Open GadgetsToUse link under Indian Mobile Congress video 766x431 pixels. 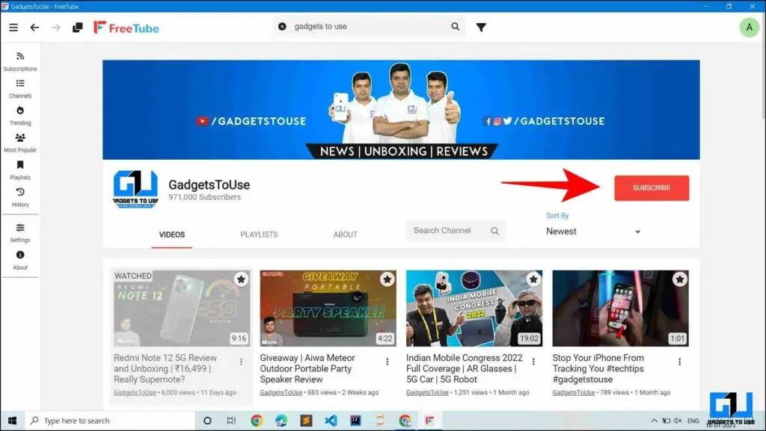(x=427, y=392)
